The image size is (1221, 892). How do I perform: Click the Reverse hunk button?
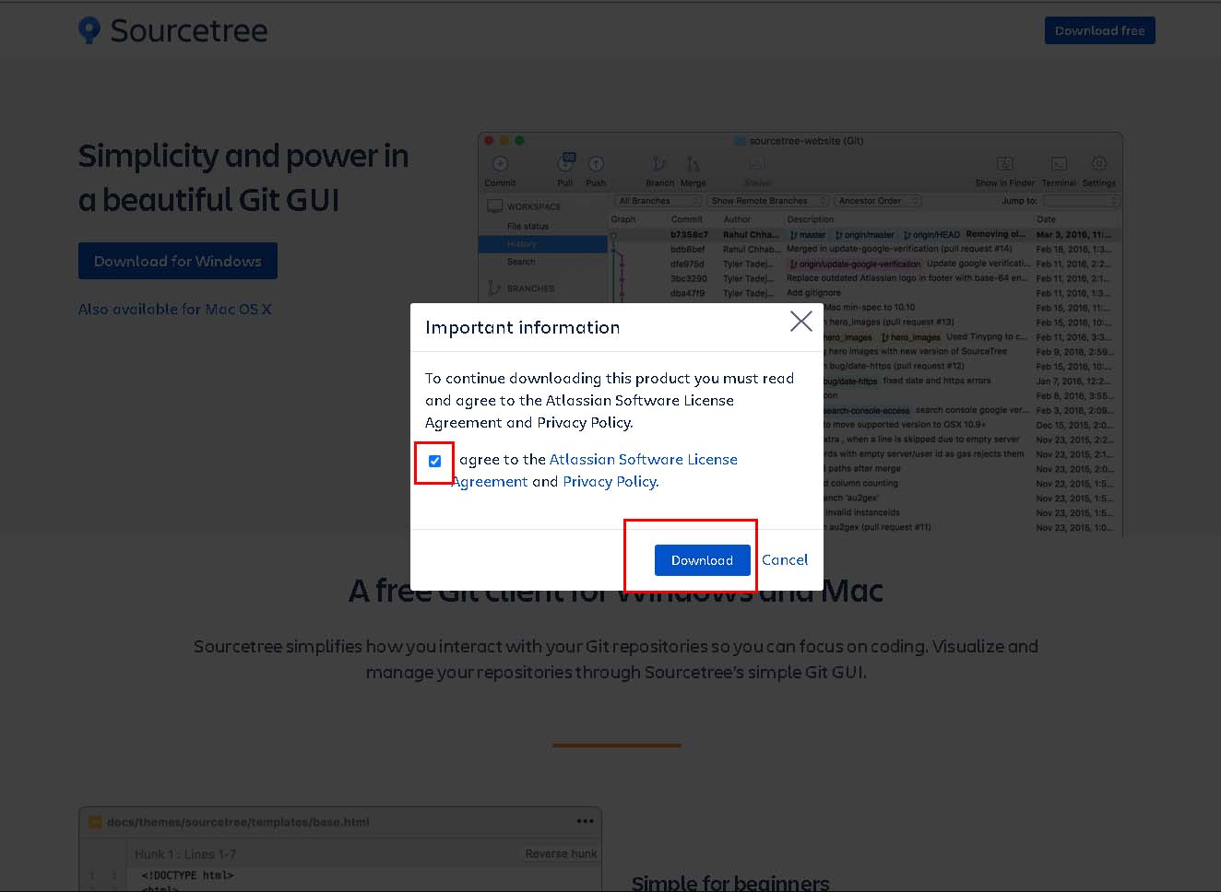coord(561,854)
